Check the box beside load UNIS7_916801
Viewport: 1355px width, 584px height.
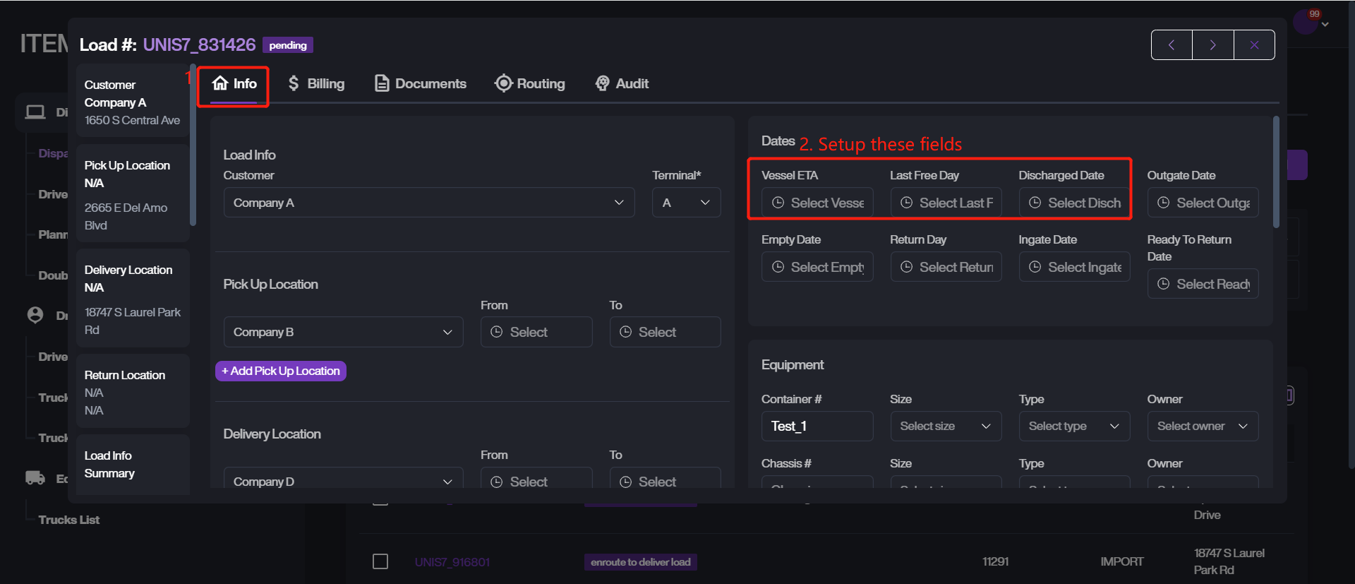[380, 561]
